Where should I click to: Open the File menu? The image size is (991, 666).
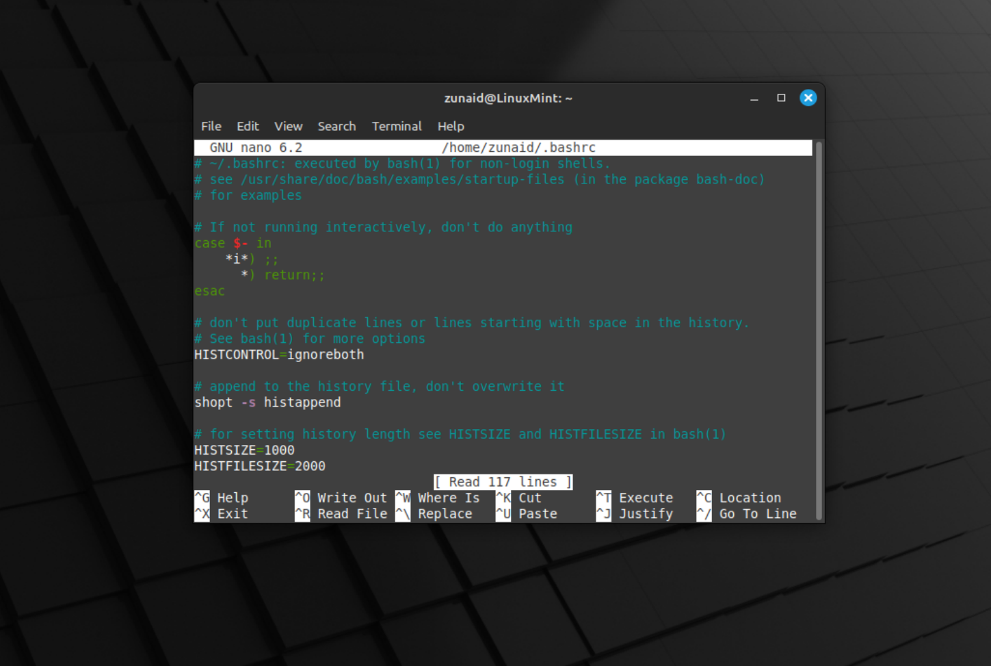pyautogui.click(x=211, y=126)
